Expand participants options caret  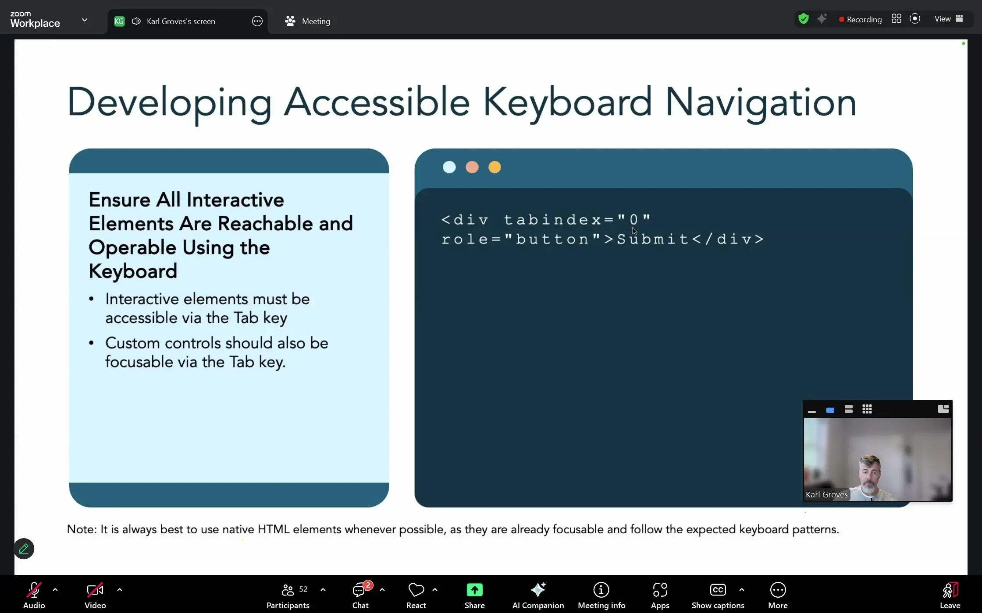tap(323, 590)
